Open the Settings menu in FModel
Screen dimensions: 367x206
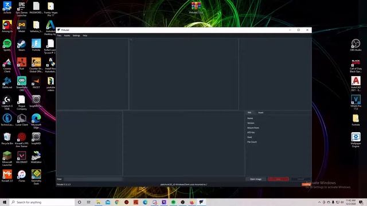tap(76, 35)
